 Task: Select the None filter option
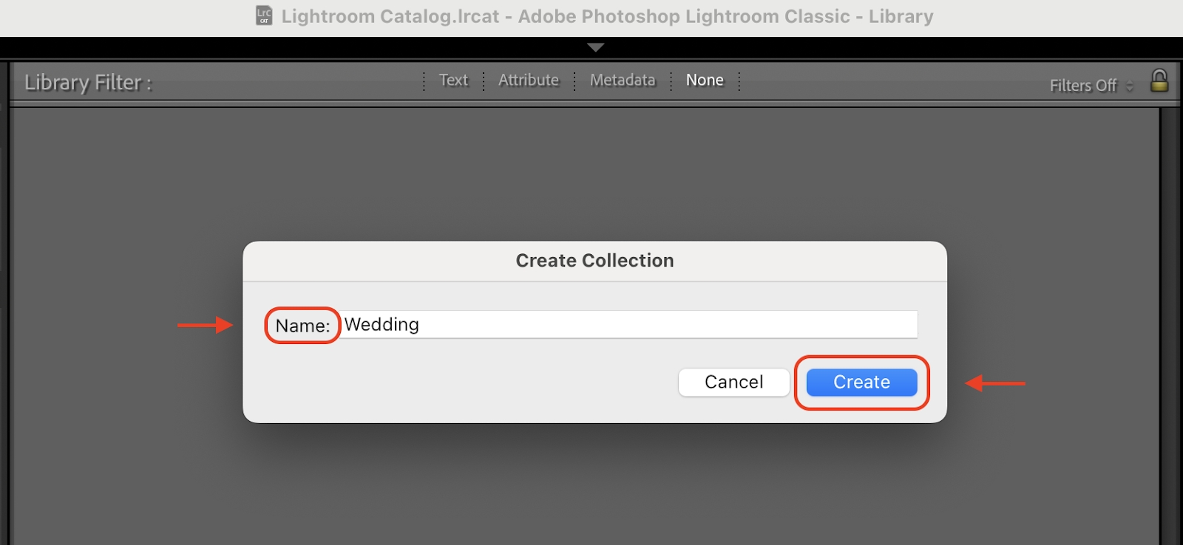tap(705, 80)
